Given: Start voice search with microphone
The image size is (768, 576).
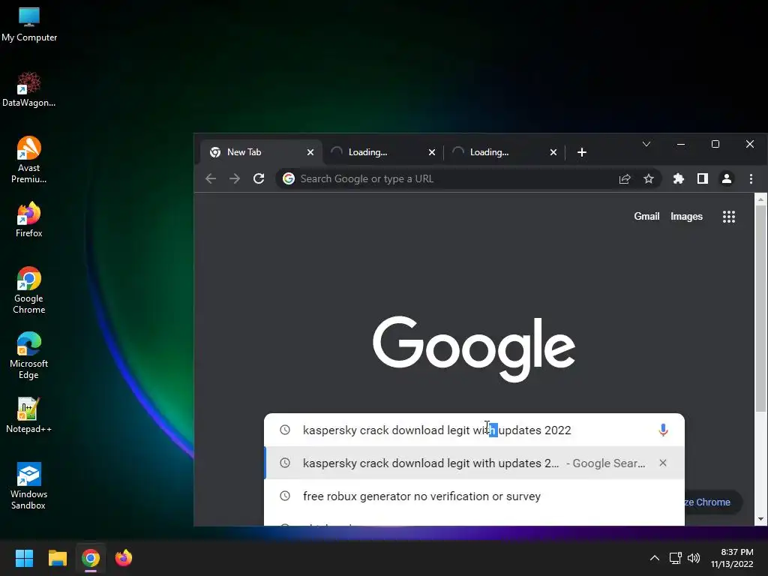Looking at the screenshot, I should pyautogui.click(x=663, y=430).
